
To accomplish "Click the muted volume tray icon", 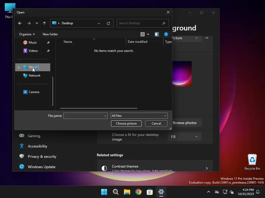I will (232, 192).
